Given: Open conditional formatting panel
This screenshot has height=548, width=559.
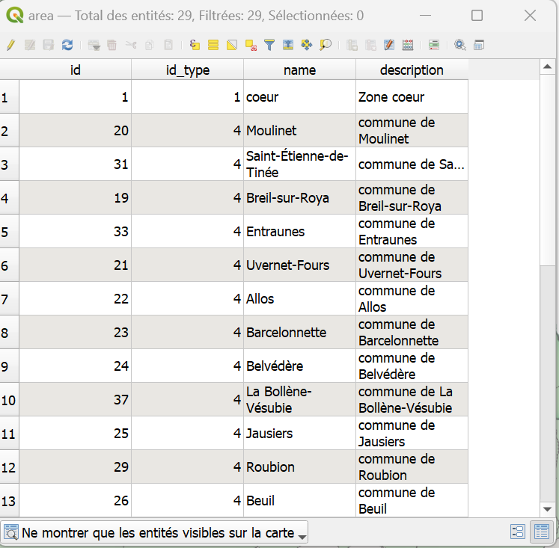Looking at the screenshot, I should (389, 45).
